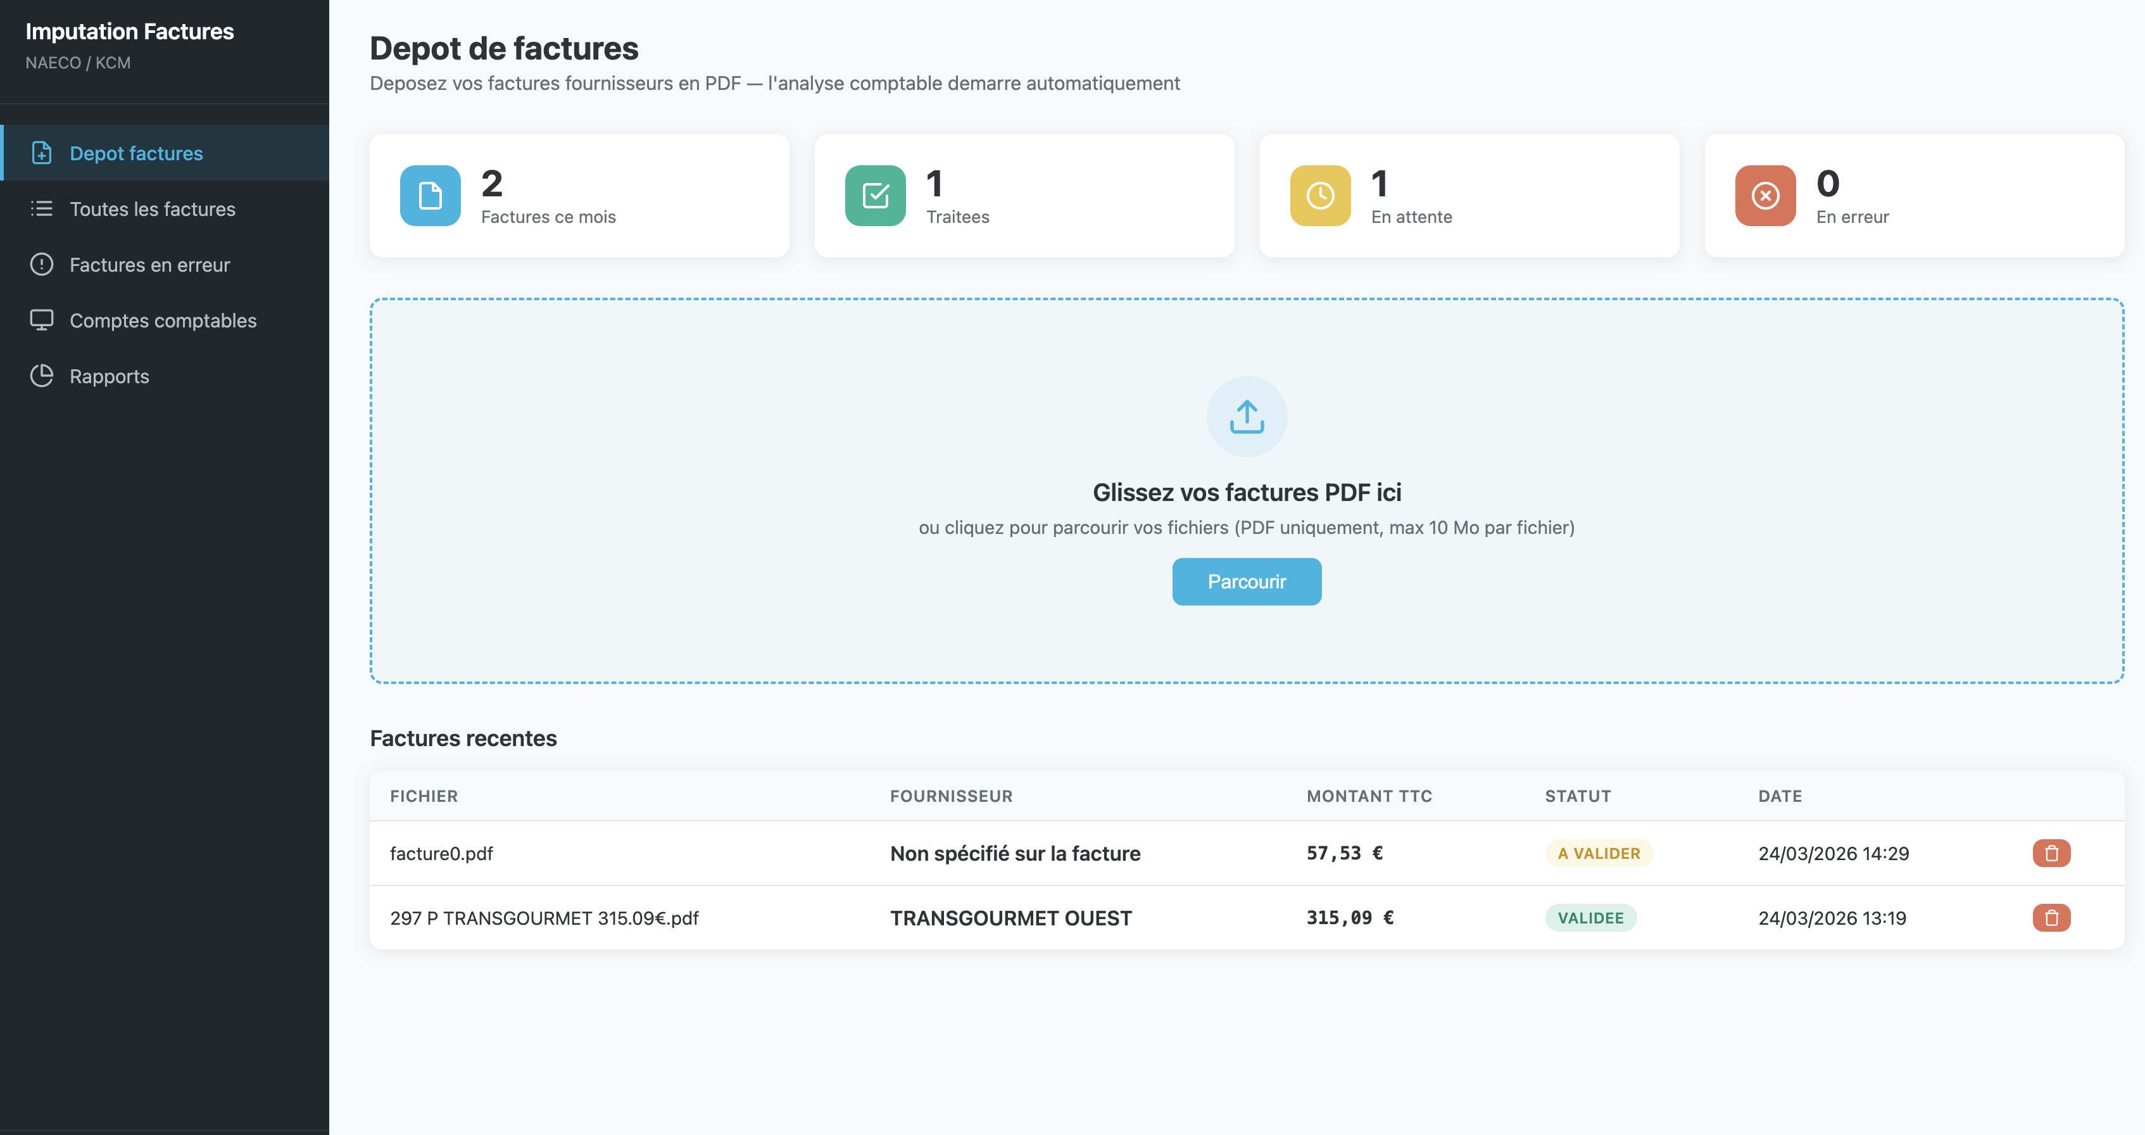
Task: Click the green checkmark icon on Traitees card
Action: (x=875, y=195)
